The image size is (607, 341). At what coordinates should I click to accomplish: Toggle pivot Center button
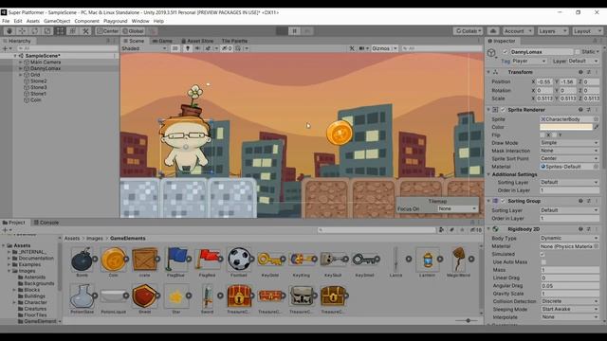(107, 31)
